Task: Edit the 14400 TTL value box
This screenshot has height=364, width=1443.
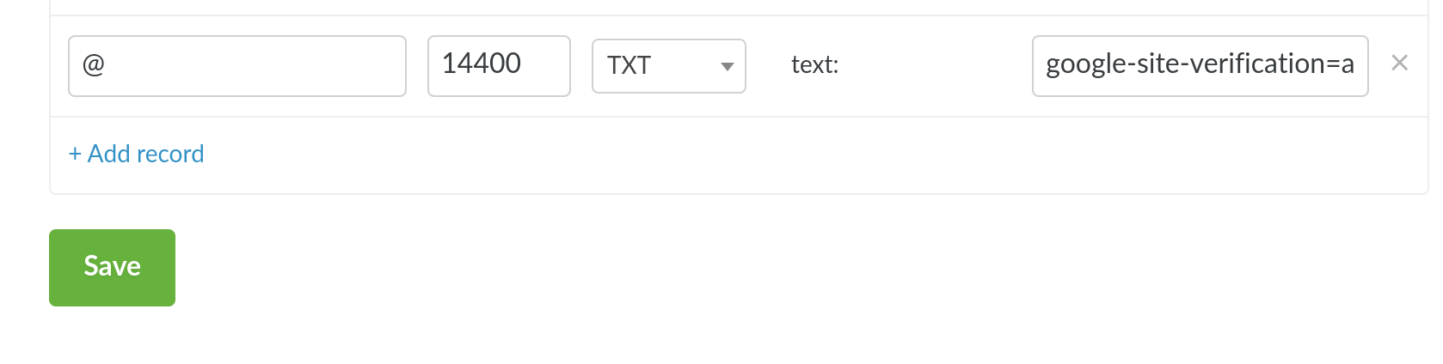Action: (x=499, y=66)
